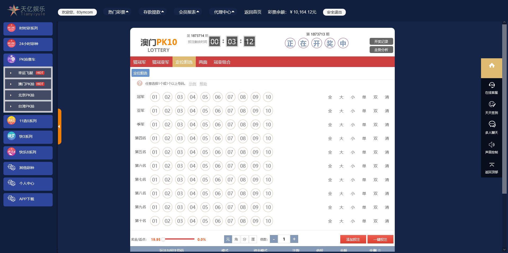This screenshot has height=253, width=508.
Task: Click the PK拾赛车 sidebar icon
Action: coord(11,59)
